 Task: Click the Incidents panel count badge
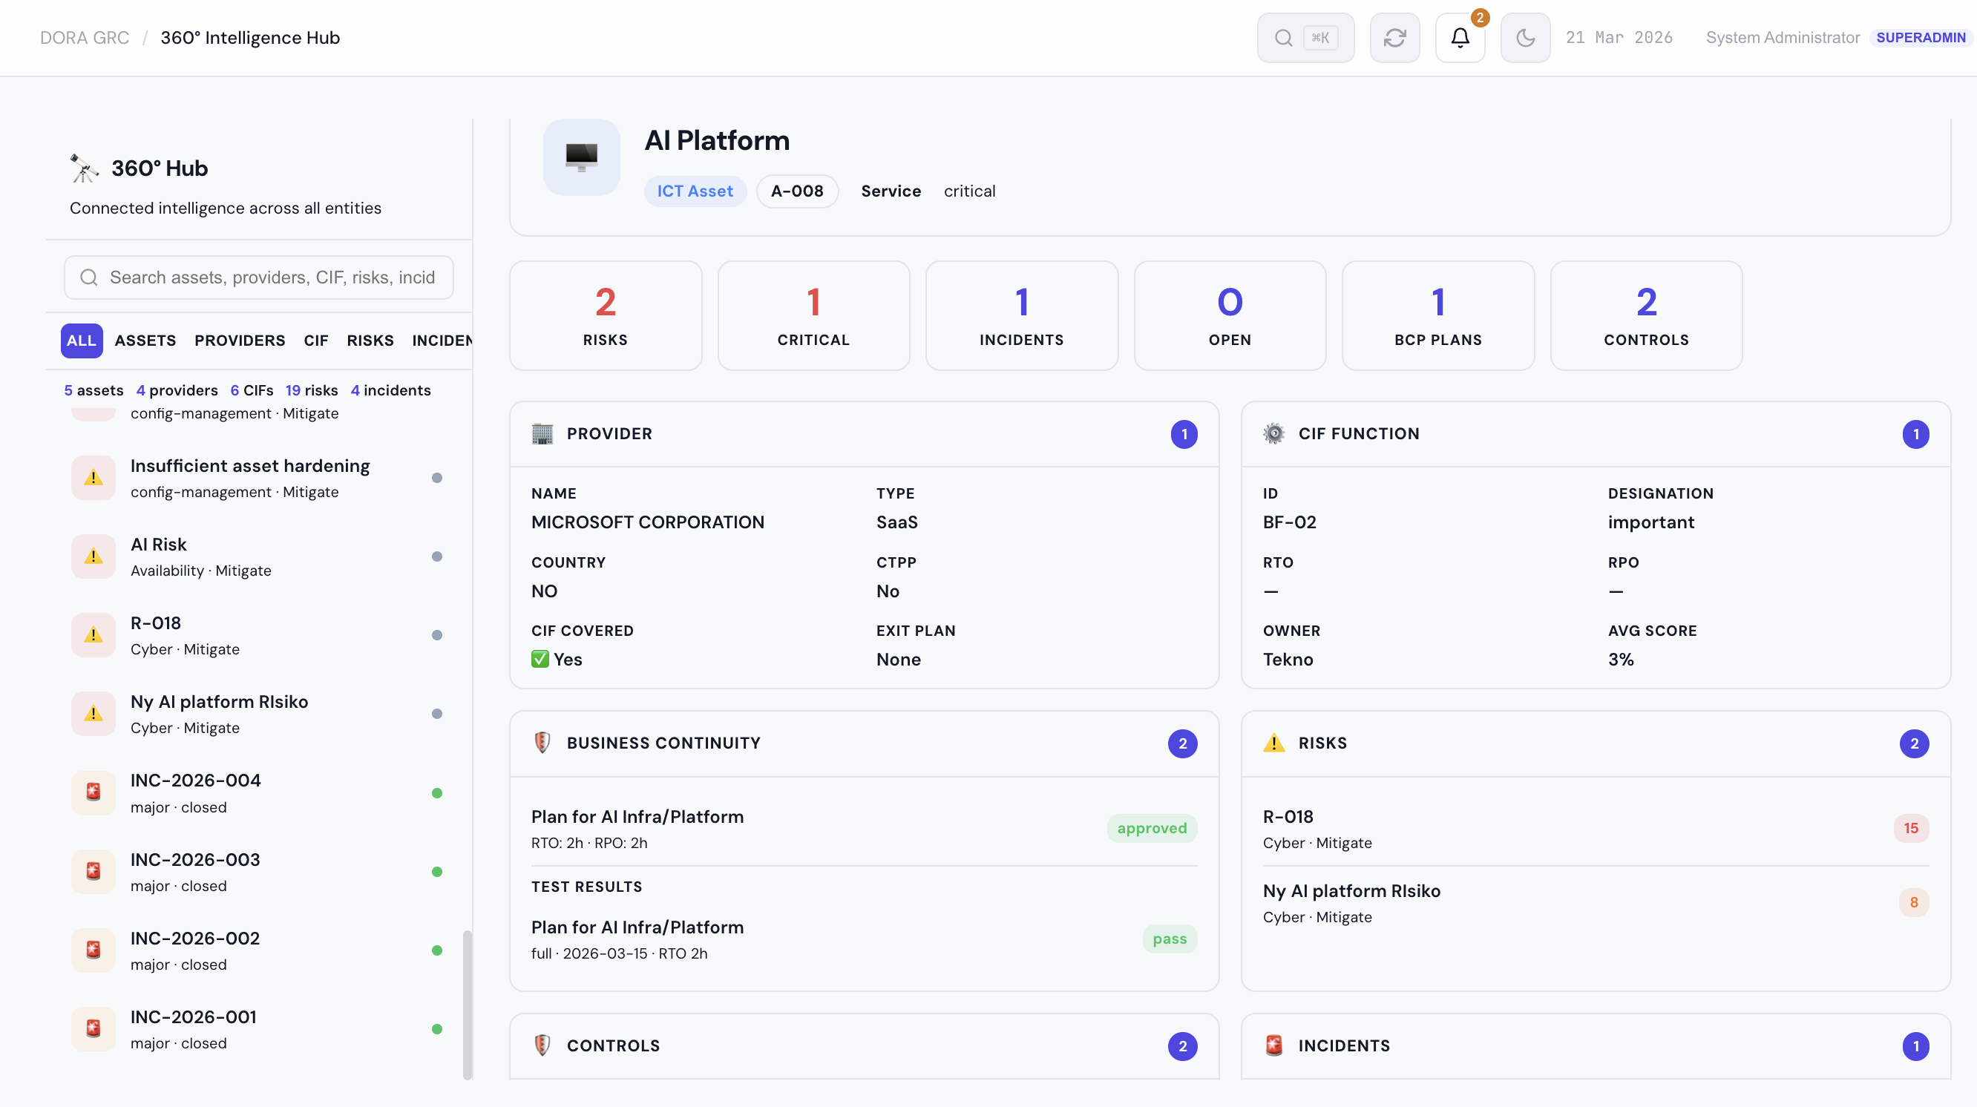tap(1915, 1046)
